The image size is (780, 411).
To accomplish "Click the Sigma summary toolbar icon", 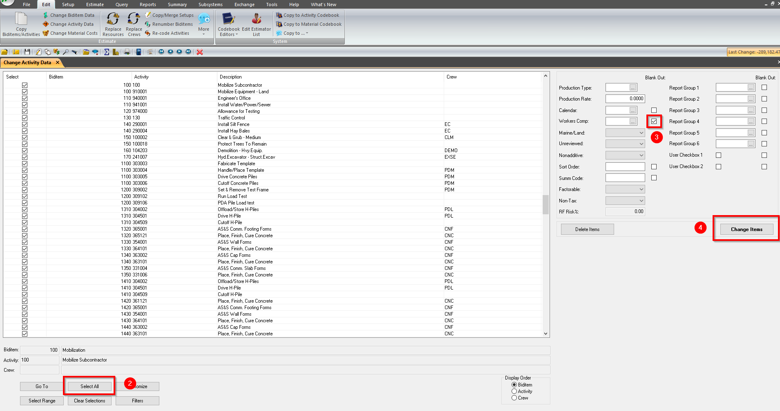I will coord(106,52).
